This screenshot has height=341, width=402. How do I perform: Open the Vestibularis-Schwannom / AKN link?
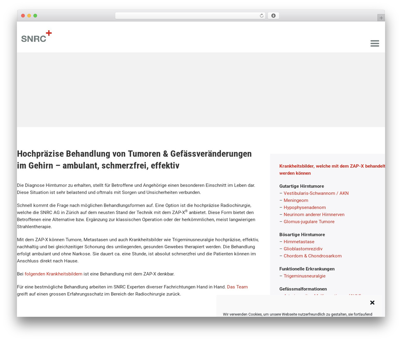pyautogui.click(x=316, y=193)
